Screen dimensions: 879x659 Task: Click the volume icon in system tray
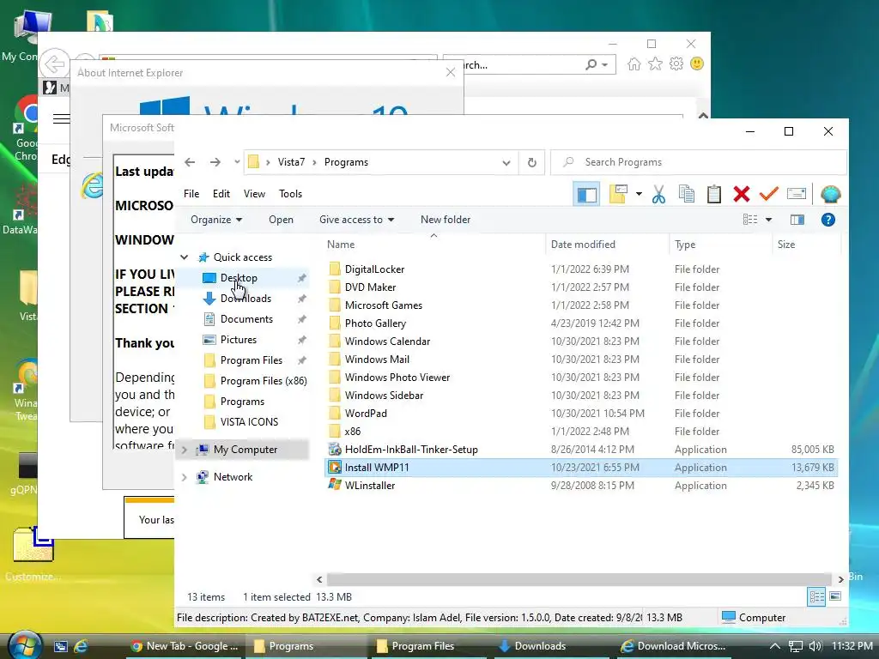pos(815,646)
